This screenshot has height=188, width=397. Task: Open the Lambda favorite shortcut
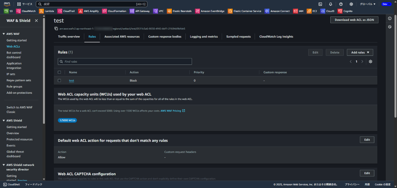pos(47,11)
